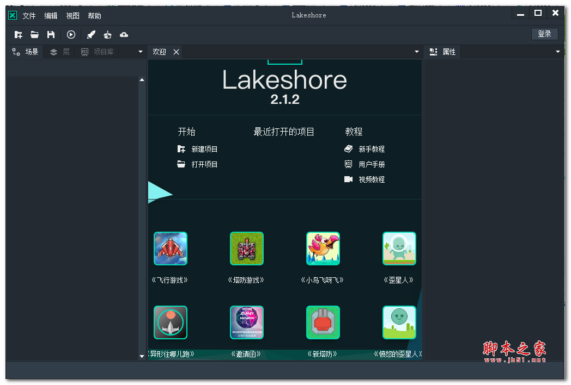Open the 用户手册 link

(372, 164)
